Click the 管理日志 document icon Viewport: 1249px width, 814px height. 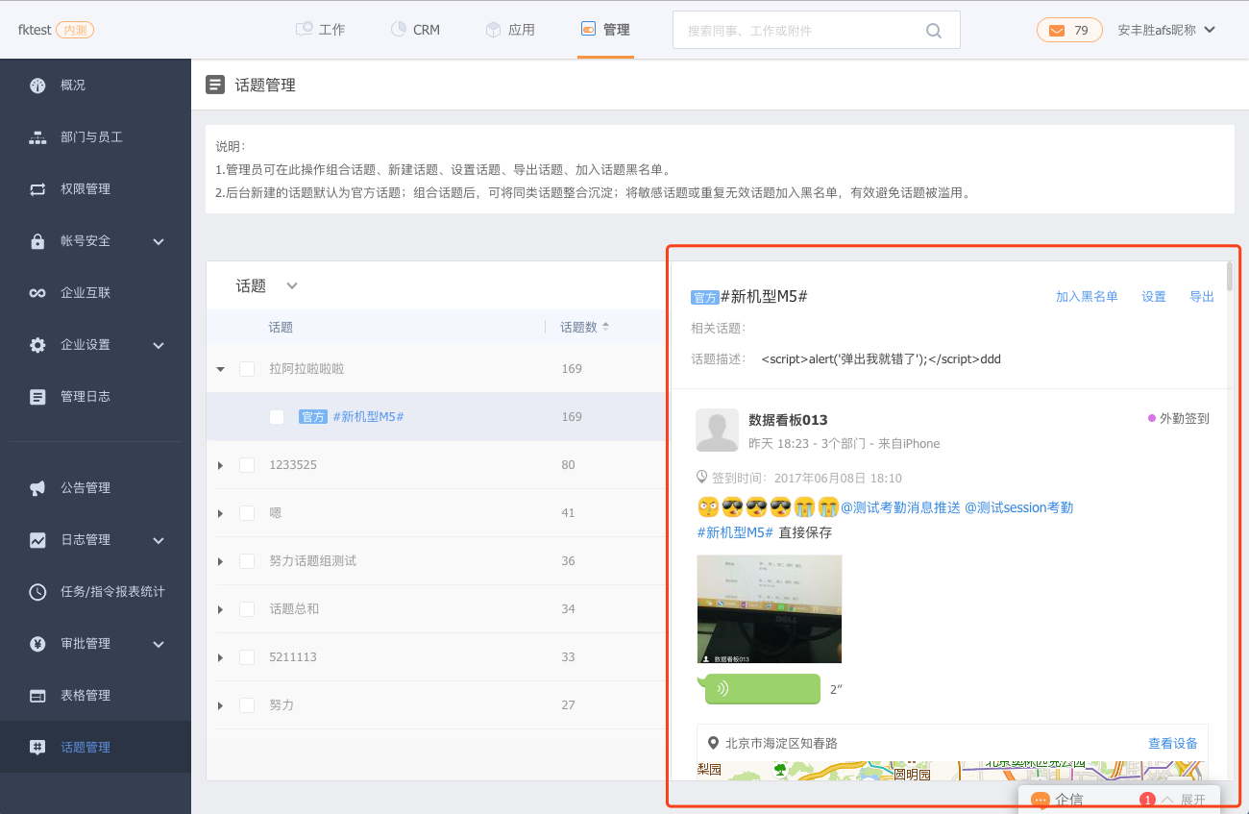pyautogui.click(x=37, y=396)
